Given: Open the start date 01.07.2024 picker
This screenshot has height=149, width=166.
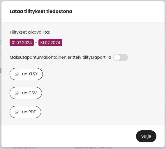Looking at the screenshot, I should (22, 42).
